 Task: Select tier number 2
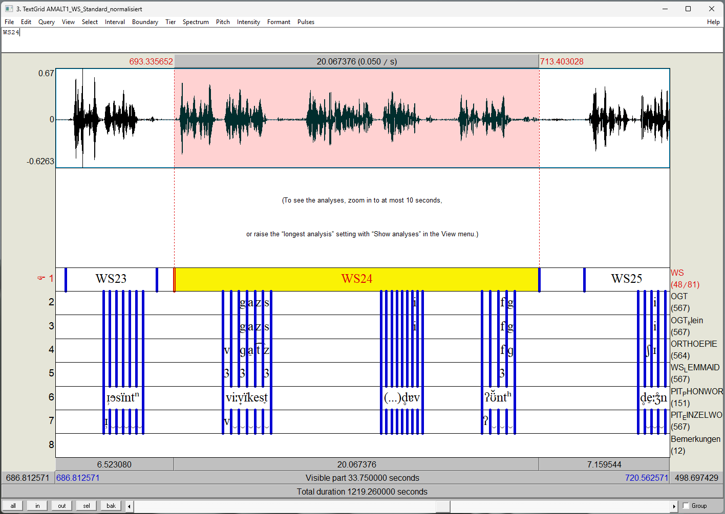coord(51,302)
